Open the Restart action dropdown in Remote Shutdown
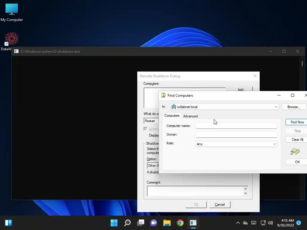 151,121
